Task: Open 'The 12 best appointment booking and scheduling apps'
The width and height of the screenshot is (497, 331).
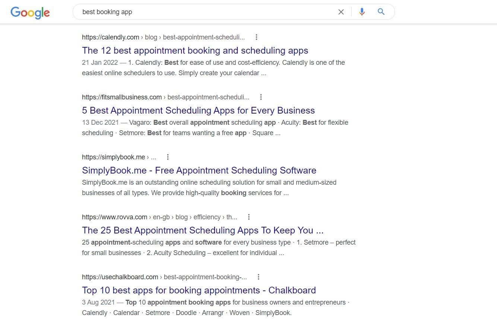Action: [x=195, y=51]
